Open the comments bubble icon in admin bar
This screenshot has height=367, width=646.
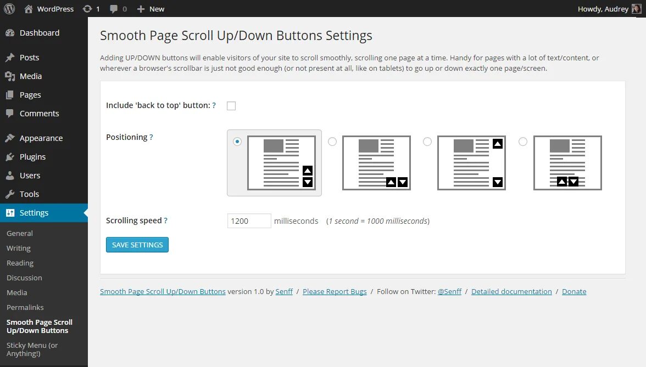[x=114, y=9]
